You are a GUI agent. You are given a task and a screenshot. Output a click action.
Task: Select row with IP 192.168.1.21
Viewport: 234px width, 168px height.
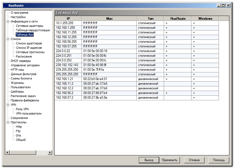click(137, 79)
